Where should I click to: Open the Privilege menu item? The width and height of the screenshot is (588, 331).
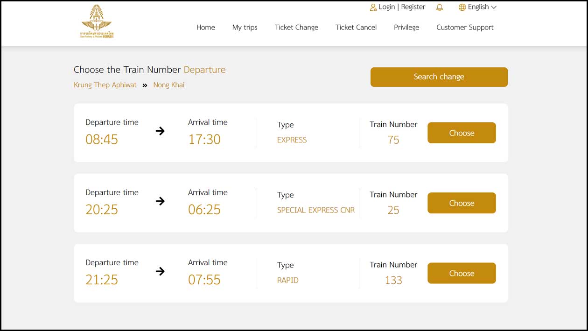[406, 27]
